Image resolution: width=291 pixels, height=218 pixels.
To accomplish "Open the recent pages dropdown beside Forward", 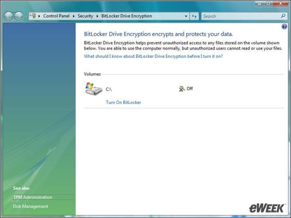I will click(26, 16).
